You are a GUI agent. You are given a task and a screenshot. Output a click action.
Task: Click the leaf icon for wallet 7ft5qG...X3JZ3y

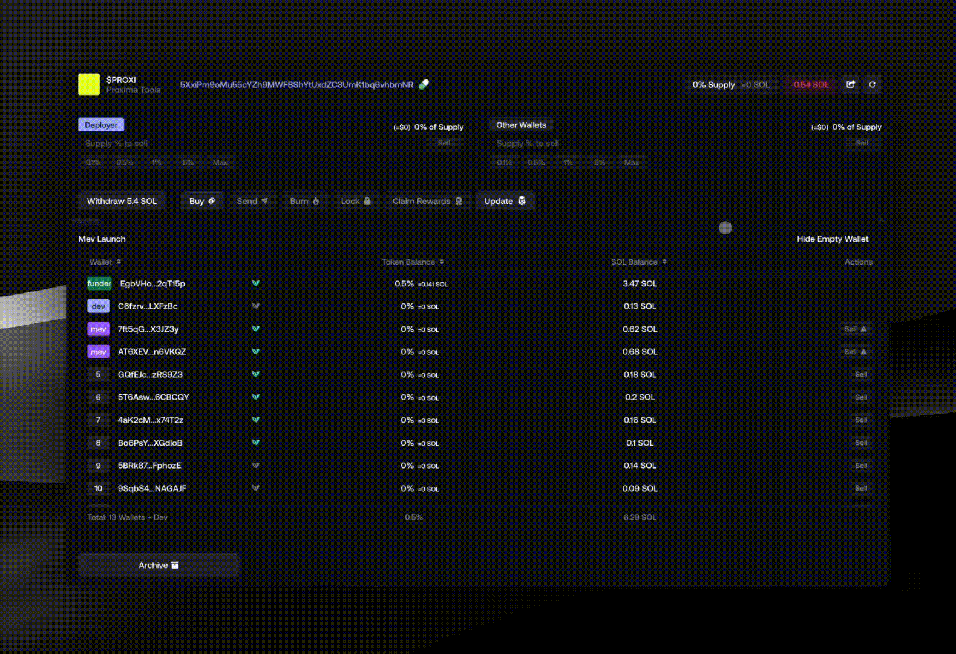(256, 329)
